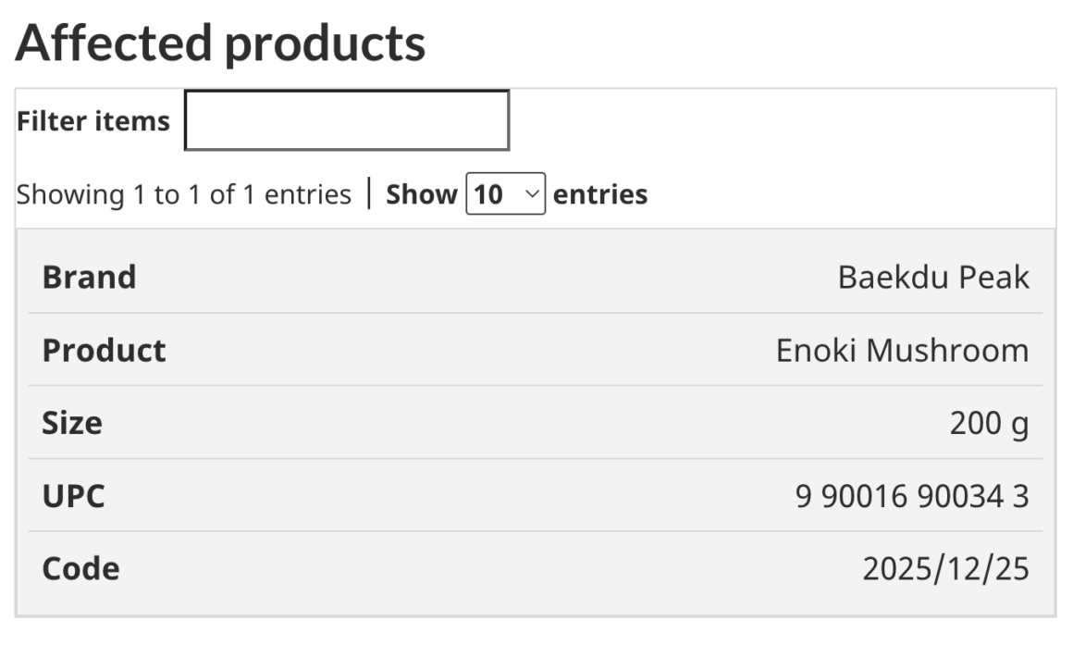Click the Size row label
The height and width of the screenshot is (645, 1073).
point(72,423)
